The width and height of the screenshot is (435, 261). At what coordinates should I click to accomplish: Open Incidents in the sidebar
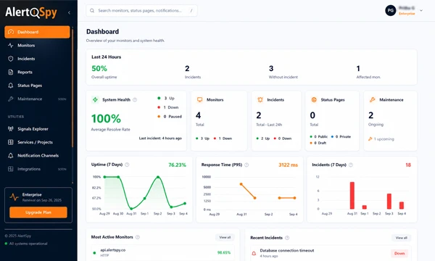coord(37,59)
